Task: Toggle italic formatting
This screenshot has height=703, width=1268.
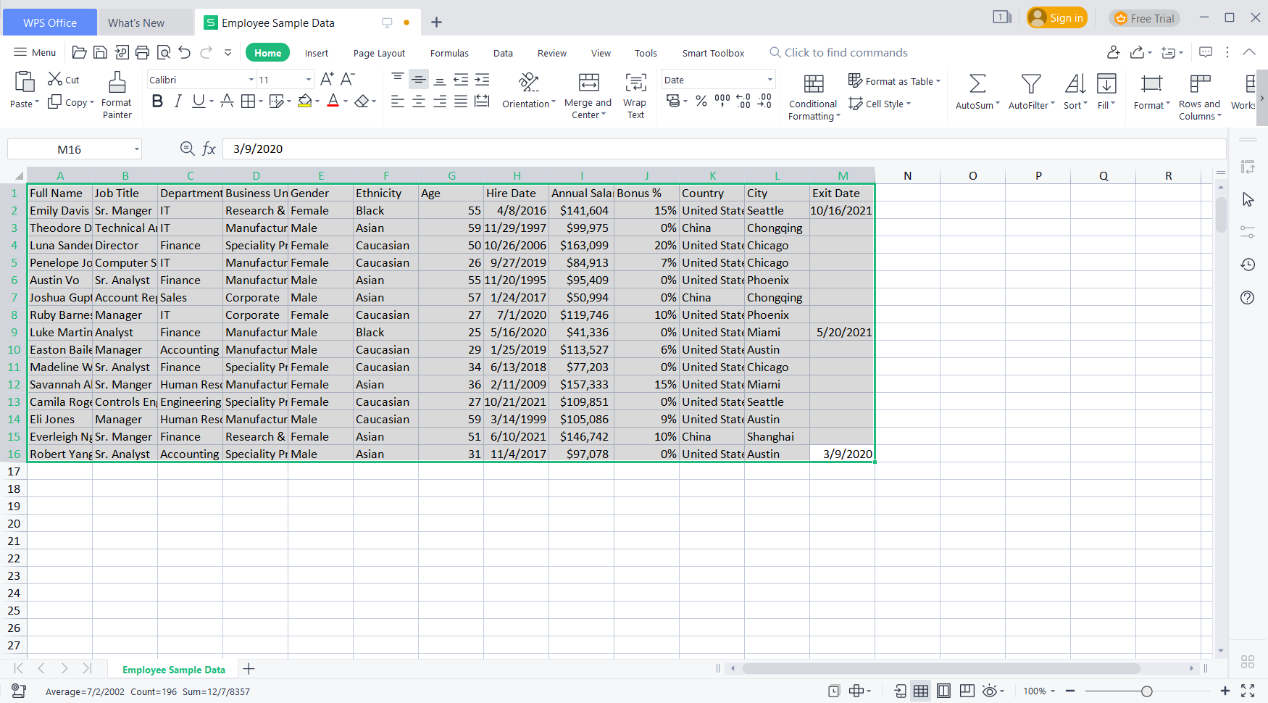Action: [x=178, y=101]
